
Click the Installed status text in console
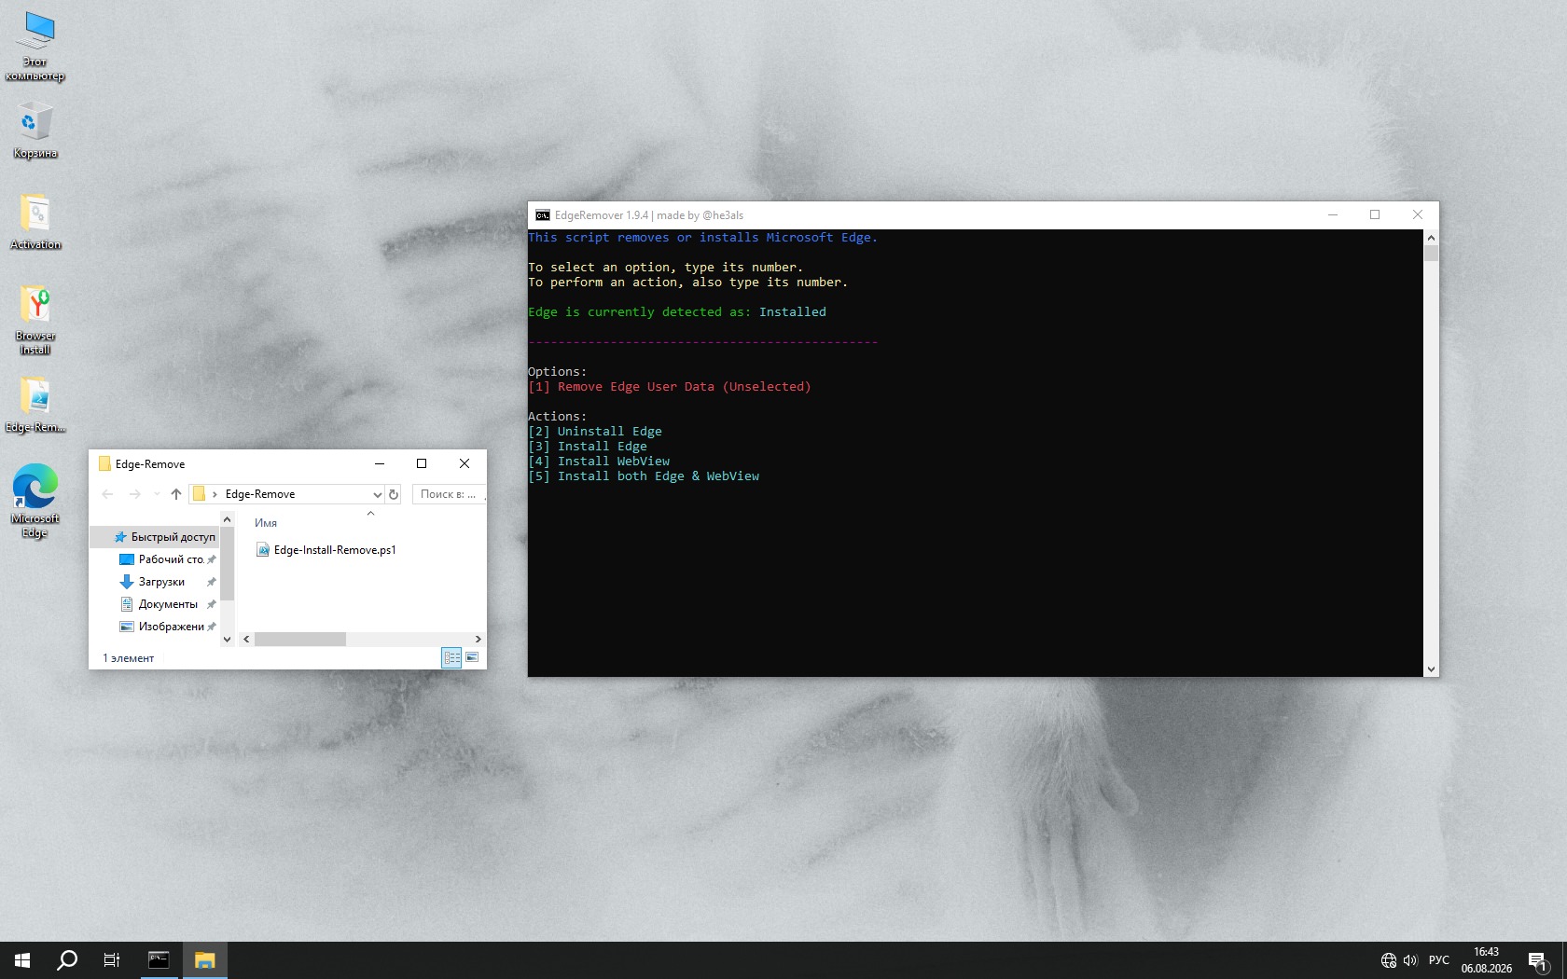pos(793,312)
